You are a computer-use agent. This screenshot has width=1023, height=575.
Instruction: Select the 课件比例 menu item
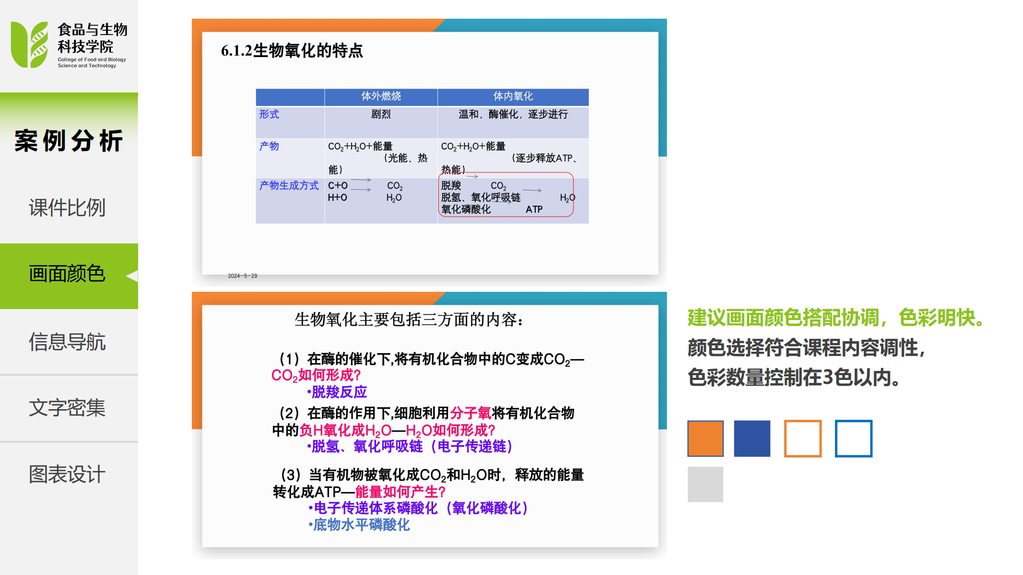pos(67,207)
